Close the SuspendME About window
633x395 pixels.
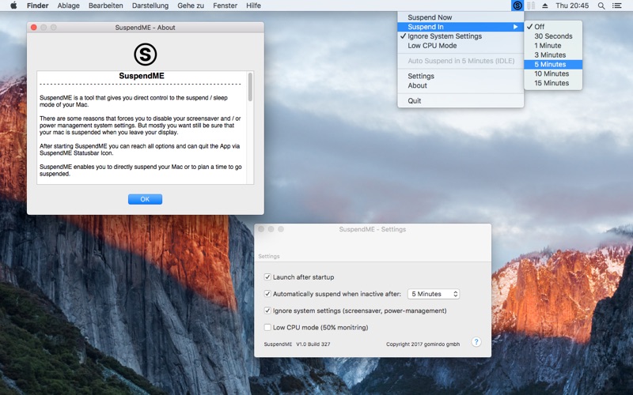point(34,28)
